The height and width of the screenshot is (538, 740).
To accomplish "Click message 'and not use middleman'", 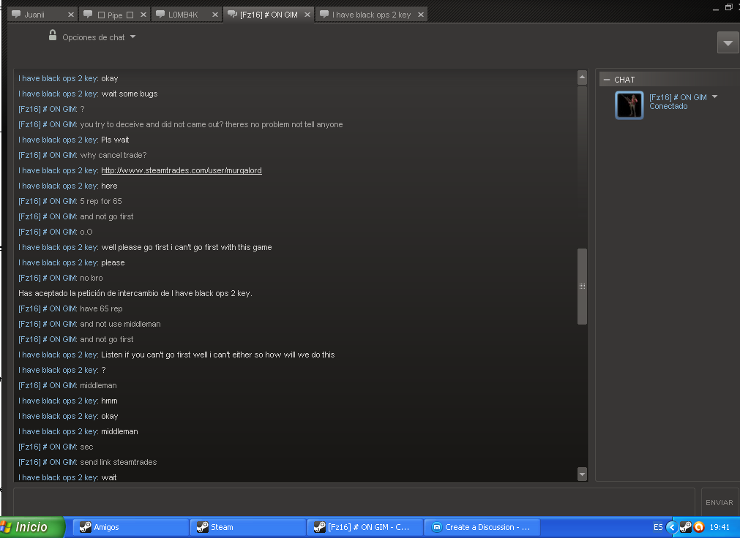I will 120,324.
